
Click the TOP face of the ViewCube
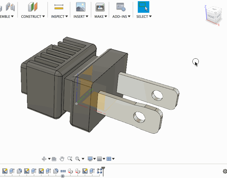(x=214, y=9)
